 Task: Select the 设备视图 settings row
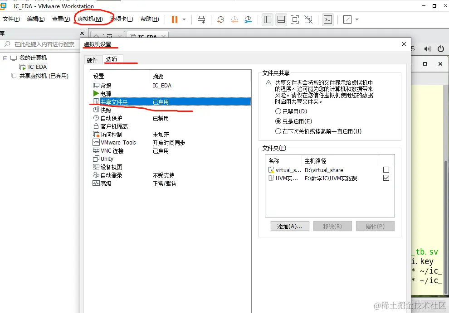click(171, 167)
